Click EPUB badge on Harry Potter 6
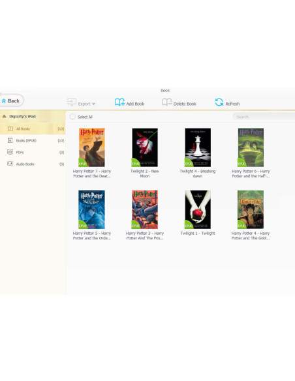This screenshot has width=295, height=381. [241, 163]
